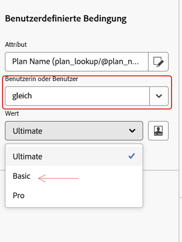Click the red highlight border around operator

pyautogui.click(x=87, y=76)
